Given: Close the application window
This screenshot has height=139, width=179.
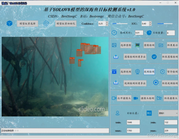Looking at the screenshot, I should pyautogui.click(x=175, y=3).
